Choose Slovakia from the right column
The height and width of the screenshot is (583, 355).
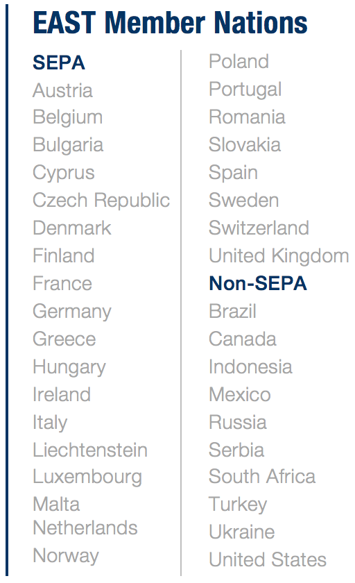coord(245,144)
